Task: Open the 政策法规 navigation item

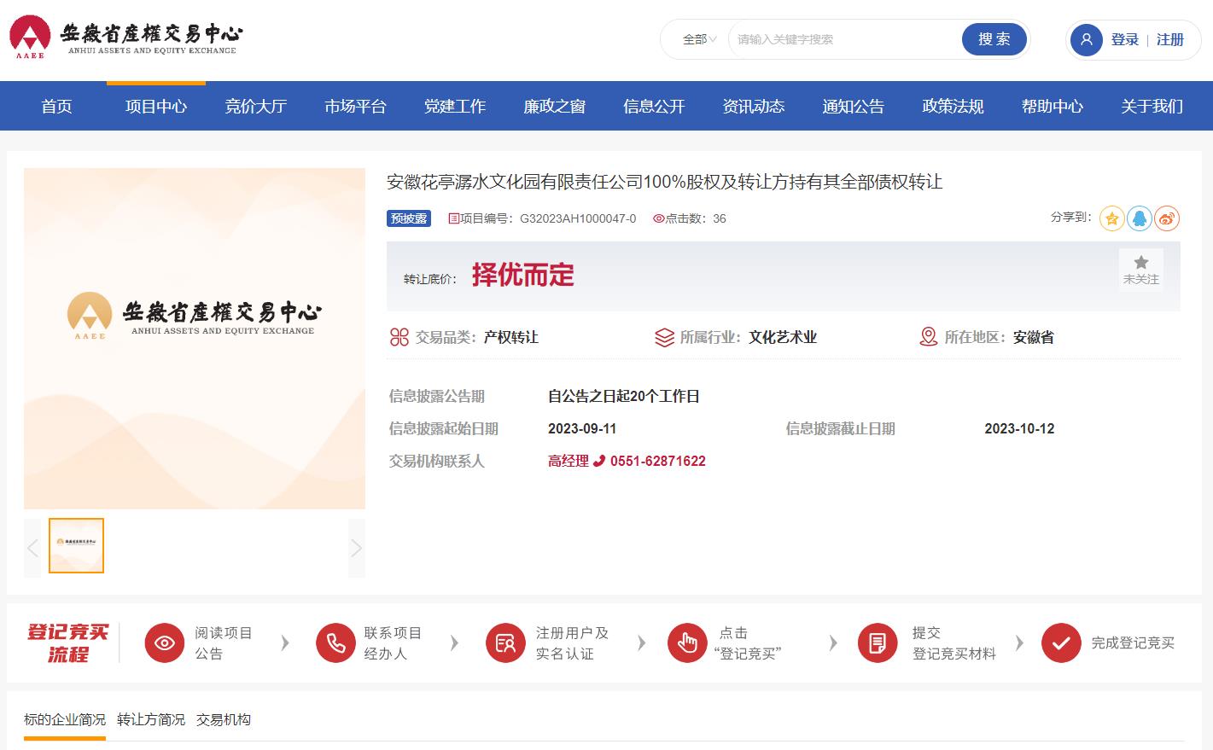Action: coord(953,107)
